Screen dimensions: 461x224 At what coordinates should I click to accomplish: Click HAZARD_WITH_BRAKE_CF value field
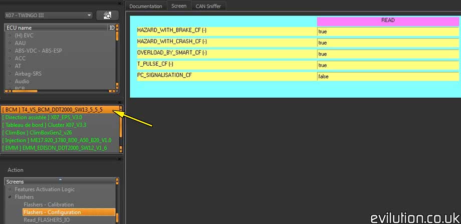point(388,32)
